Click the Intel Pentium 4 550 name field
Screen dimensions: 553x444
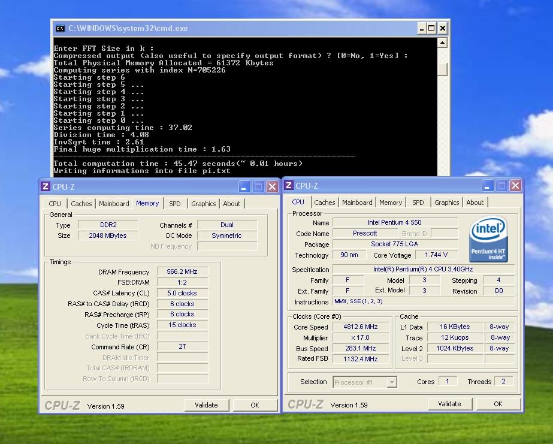(x=395, y=222)
